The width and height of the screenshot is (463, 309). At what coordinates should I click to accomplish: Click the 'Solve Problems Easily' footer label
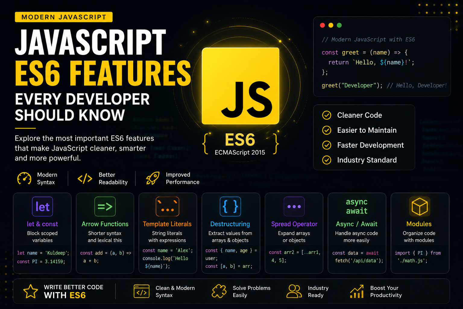click(252, 291)
